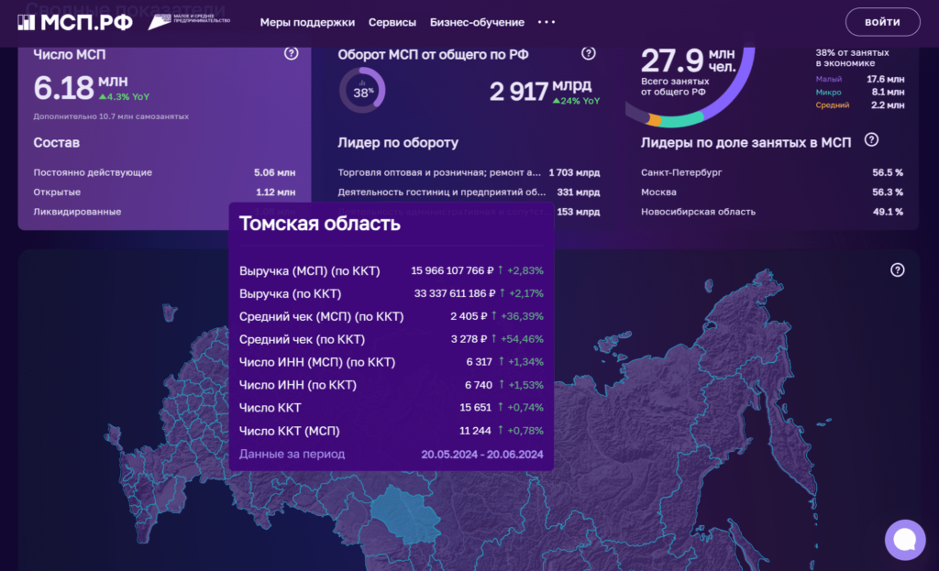The image size is (939, 571).
Task: Open help icon for Оборот МСП
Action: pos(589,54)
